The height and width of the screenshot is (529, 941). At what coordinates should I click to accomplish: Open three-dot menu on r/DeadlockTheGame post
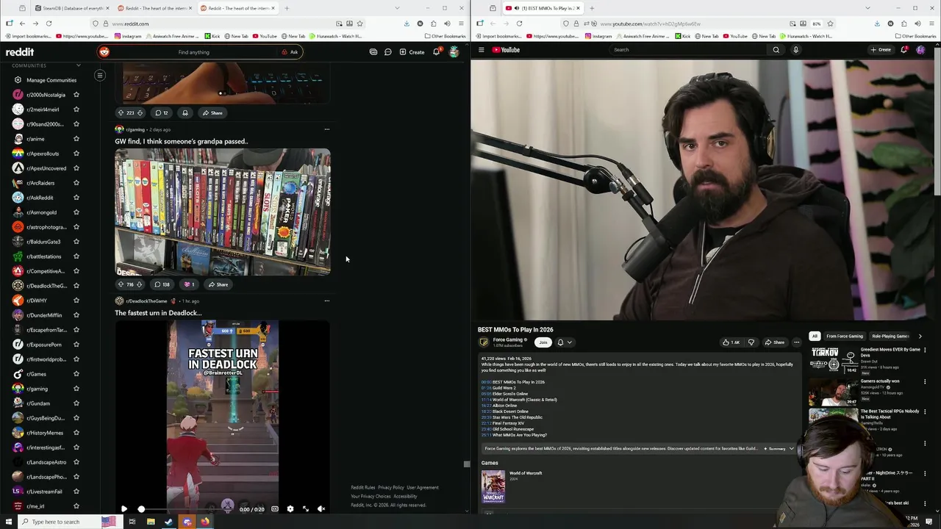(327, 301)
